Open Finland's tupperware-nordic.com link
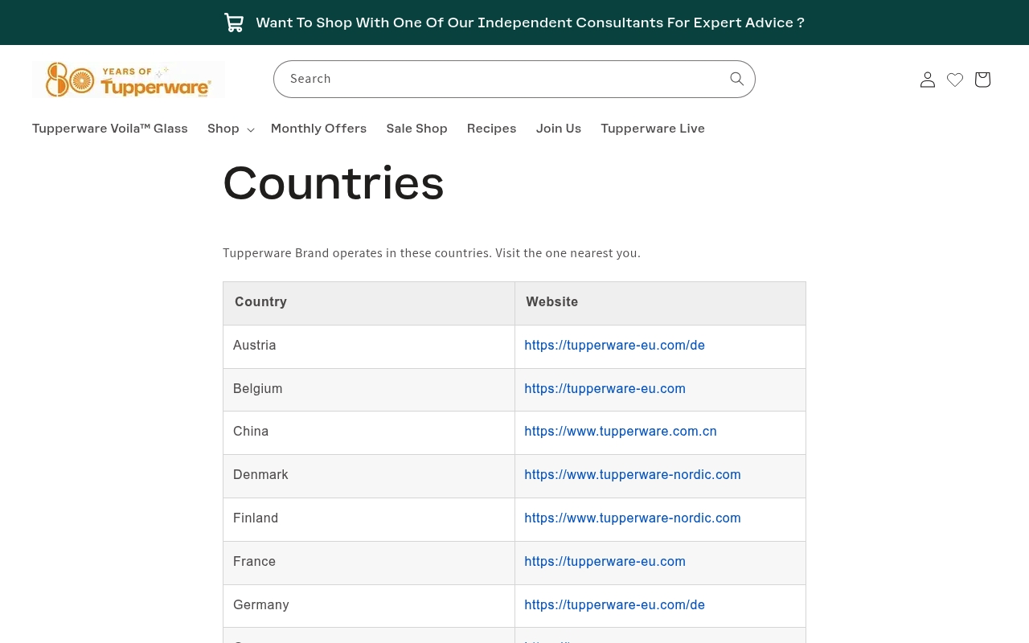Image resolution: width=1029 pixels, height=643 pixels. (x=633, y=518)
